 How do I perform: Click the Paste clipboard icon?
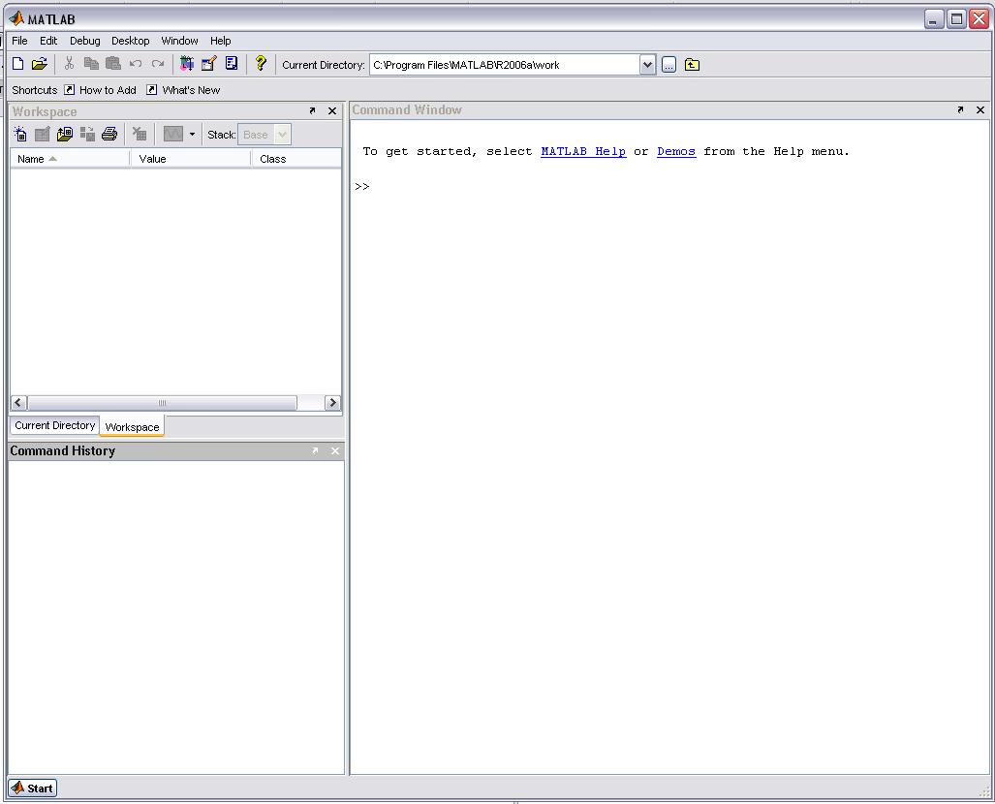tap(113, 64)
